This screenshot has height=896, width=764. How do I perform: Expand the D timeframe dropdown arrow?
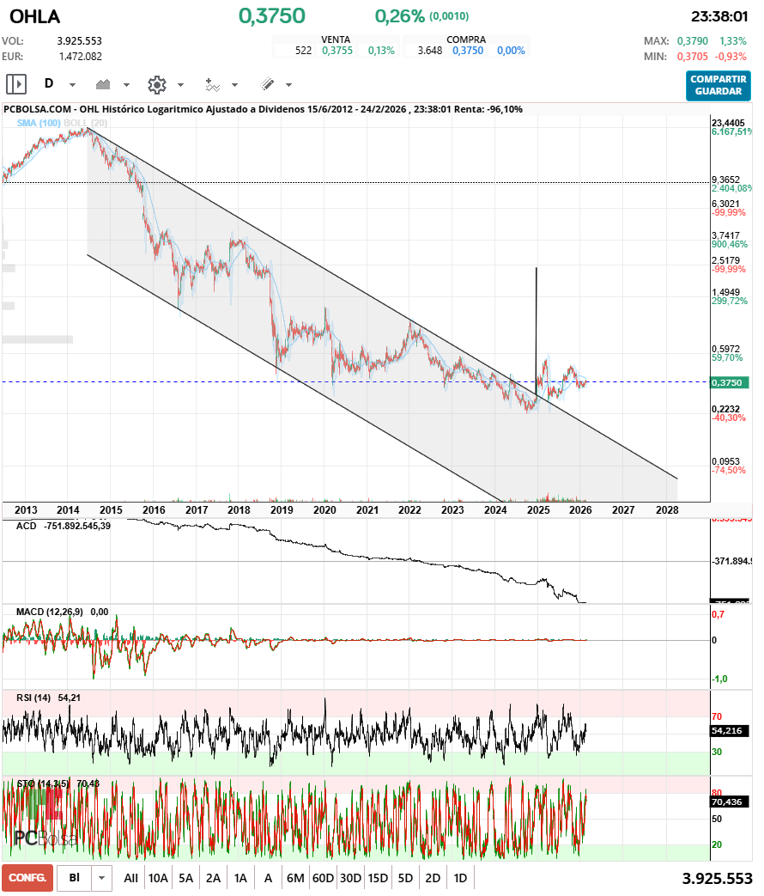point(72,85)
